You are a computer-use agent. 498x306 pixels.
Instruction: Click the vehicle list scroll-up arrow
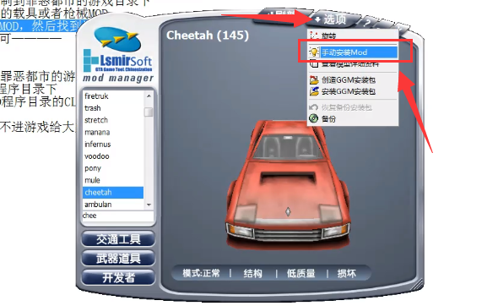click(x=149, y=96)
